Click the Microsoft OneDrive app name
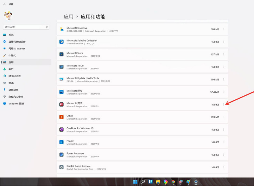 77,28
